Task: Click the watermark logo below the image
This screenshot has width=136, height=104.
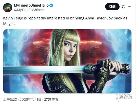Action: point(124,97)
